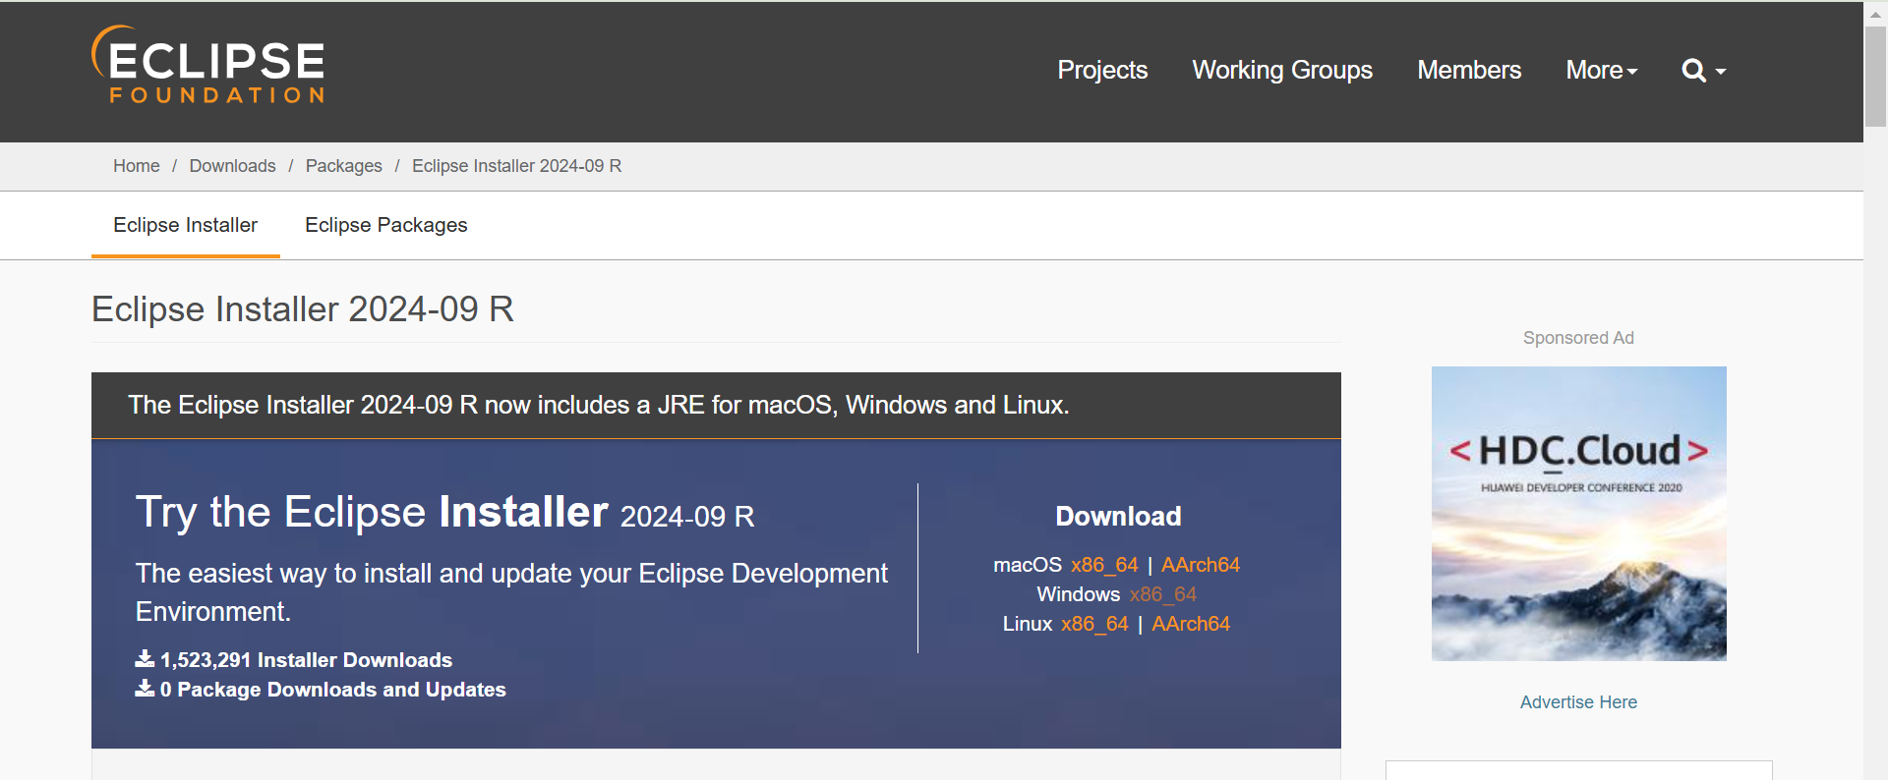
Task: Click the 1,523,291 Installer Downloads text
Action: 306,660
